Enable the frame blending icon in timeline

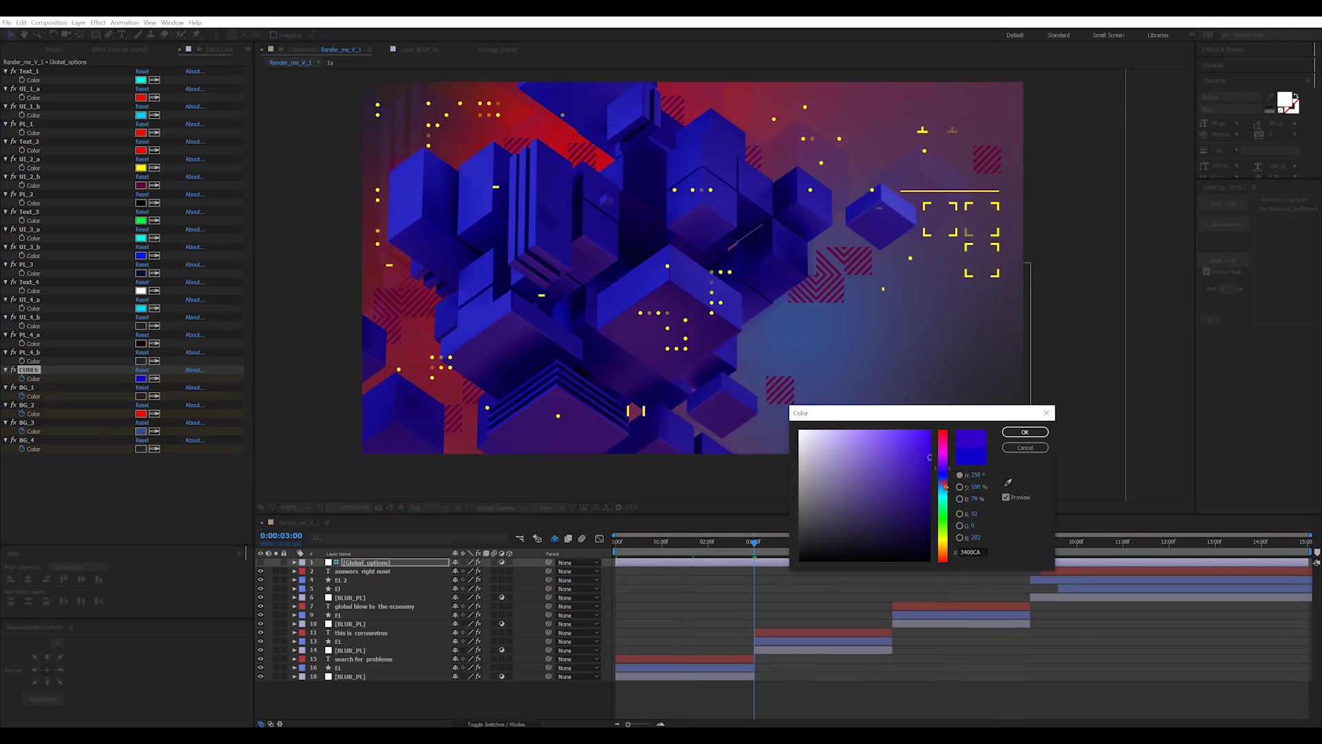(x=568, y=539)
